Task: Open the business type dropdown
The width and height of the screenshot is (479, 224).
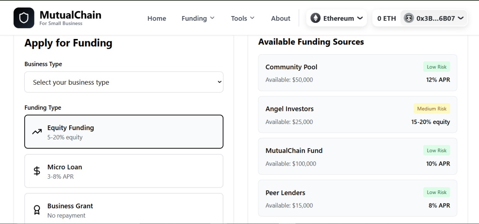Action: click(x=123, y=82)
